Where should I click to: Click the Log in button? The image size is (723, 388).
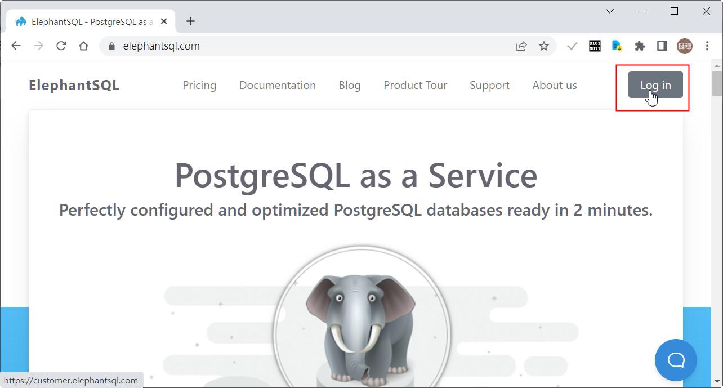click(x=655, y=85)
